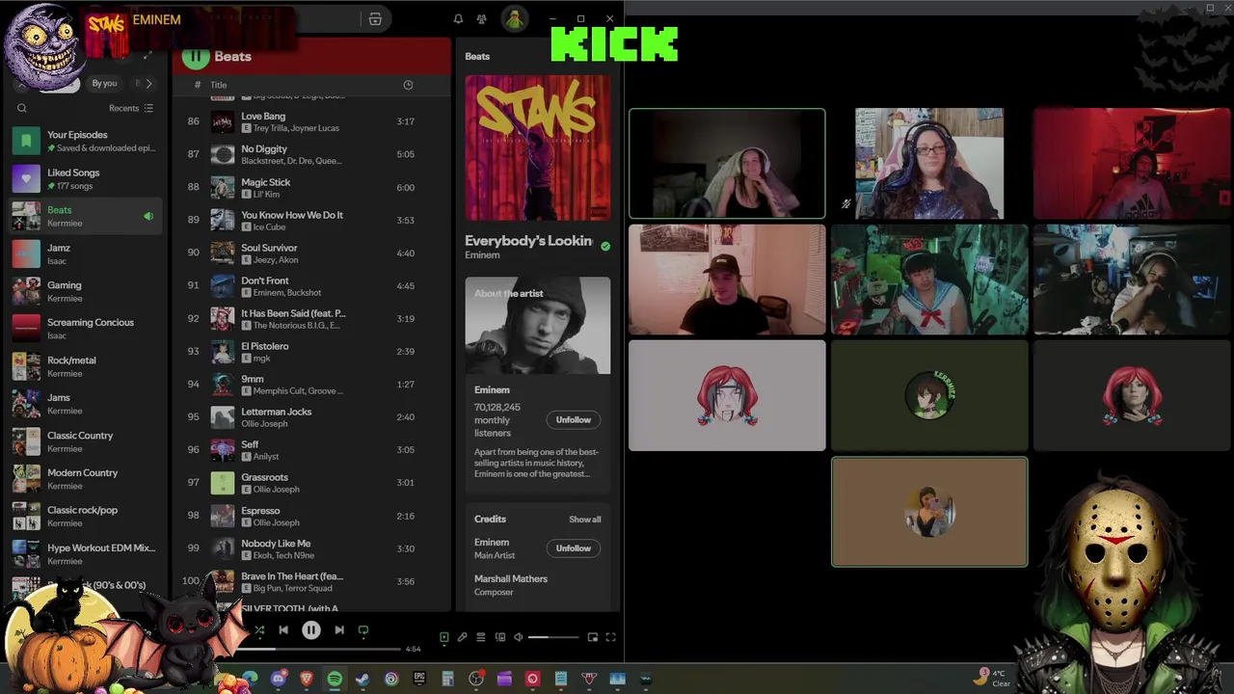Viewport: 1234px width, 694px height.
Task: Toggle the saved checkmark beside Everybody's Lookin'
Action: 605,247
